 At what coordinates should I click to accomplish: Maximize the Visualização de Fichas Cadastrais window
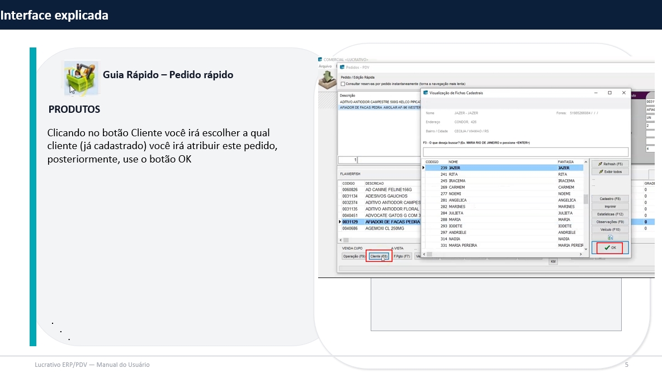coord(609,93)
